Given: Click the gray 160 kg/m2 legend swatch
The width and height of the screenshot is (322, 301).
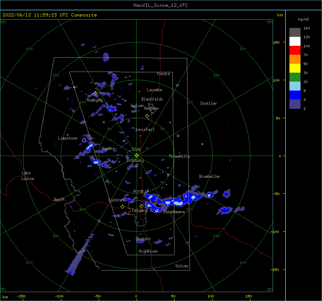Looking at the screenshot, I should click(295, 32).
